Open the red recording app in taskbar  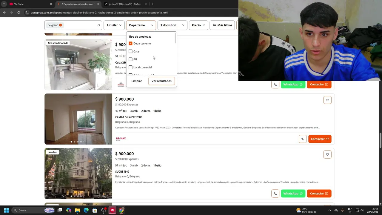coord(112,210)
